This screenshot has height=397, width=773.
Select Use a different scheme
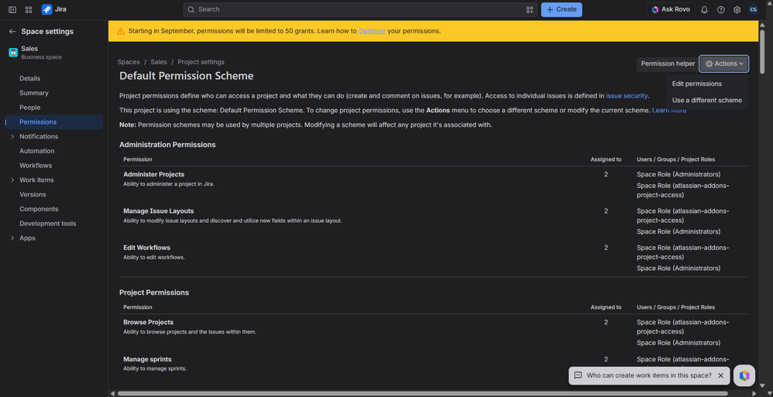[x=706, y=100]
